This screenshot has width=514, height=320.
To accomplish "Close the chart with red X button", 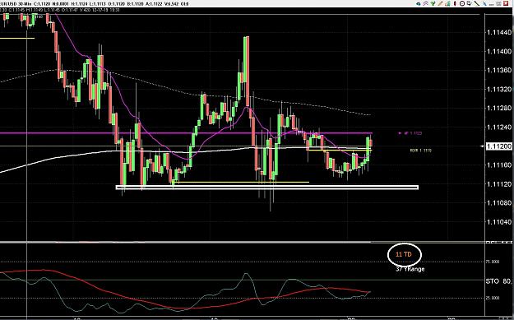I will pos(507,3).
